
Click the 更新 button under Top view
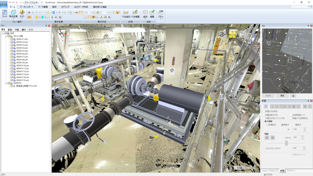tap(282, 95)
